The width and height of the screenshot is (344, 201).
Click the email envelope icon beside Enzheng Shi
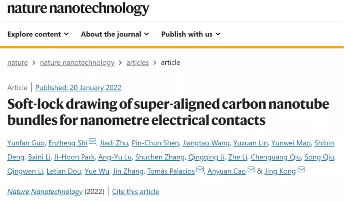pos(93,141)
